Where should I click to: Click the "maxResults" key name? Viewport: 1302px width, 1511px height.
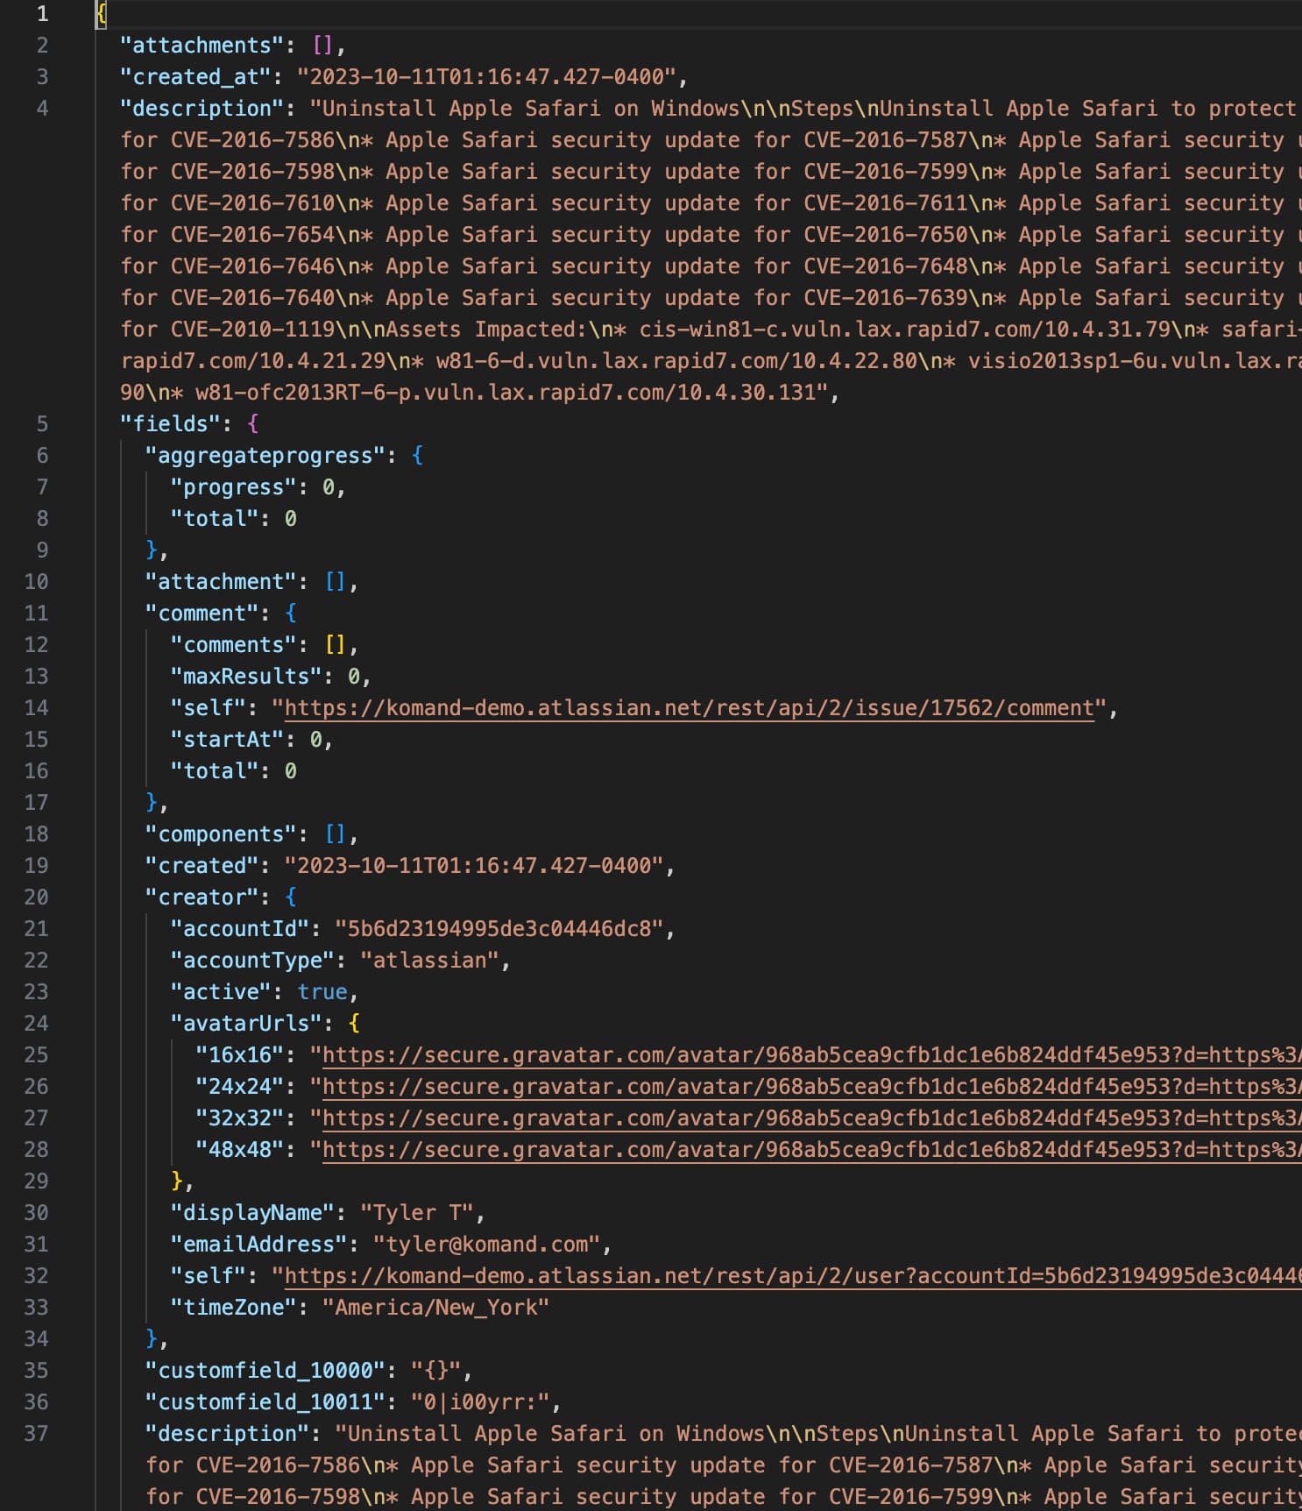[246, 677]
